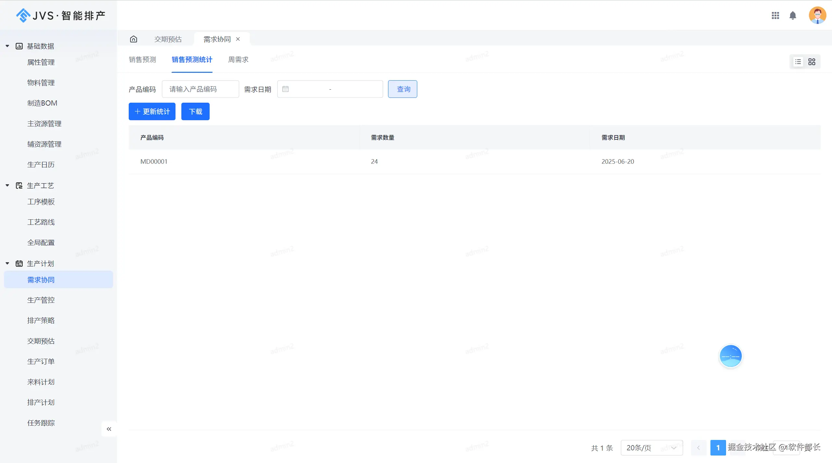The image size is (832, 463).
Task: Focus the 产品编码 input field
Action: (x=200, y=89)
